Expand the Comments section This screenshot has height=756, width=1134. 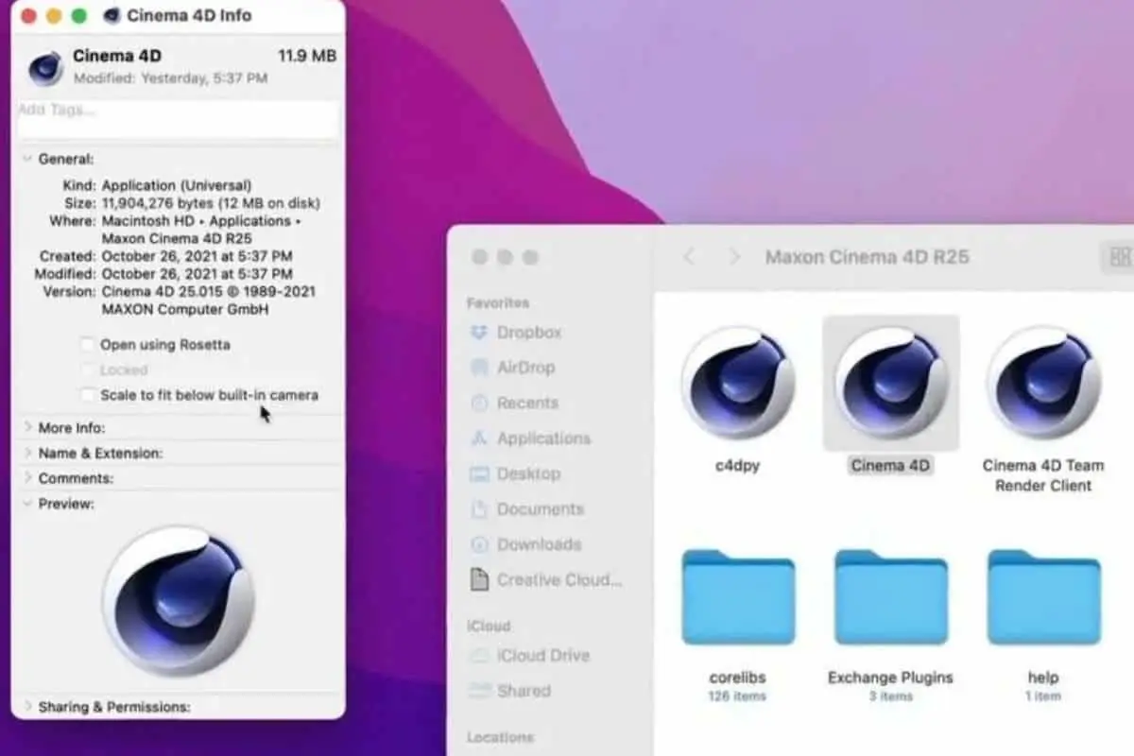coord(27,478)
